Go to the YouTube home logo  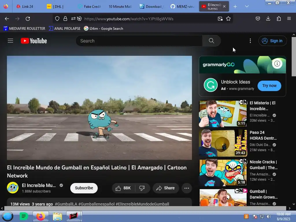click(34, 41)
